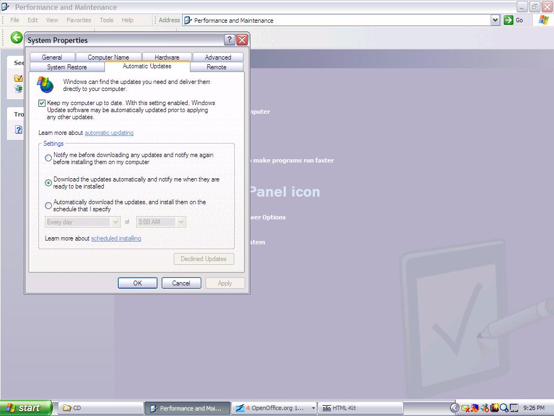
Task: Open the View menu
Action: pyautogui.click(x=52, y=20)
